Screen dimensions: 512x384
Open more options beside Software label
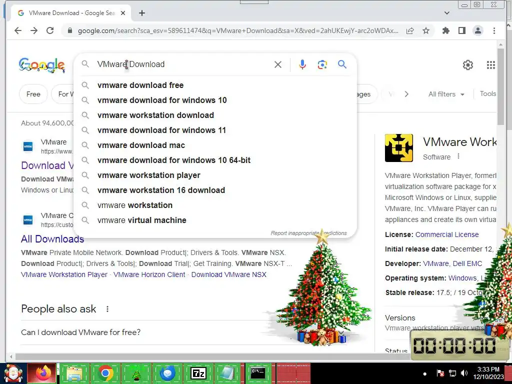[x=458, y=156]
